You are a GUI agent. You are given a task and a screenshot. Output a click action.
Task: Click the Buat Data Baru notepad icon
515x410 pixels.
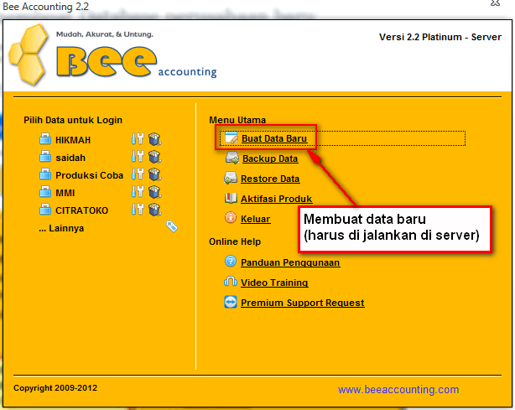(231, 138)
